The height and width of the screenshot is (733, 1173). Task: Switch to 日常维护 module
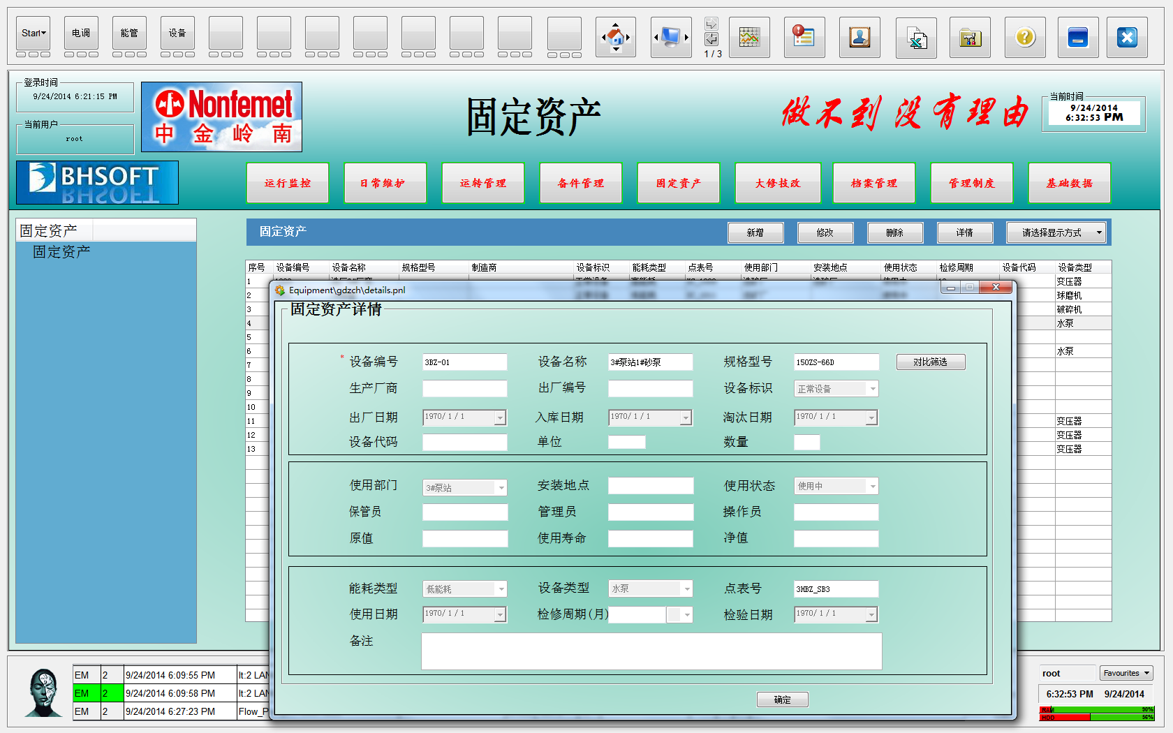click(385, 183)
